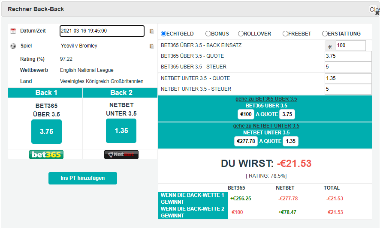Click the 3.75 odds tile under BET365
380x229 pixels.
coord(46,131)
